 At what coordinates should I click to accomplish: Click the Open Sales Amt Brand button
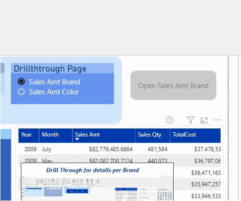coord(173,85)
